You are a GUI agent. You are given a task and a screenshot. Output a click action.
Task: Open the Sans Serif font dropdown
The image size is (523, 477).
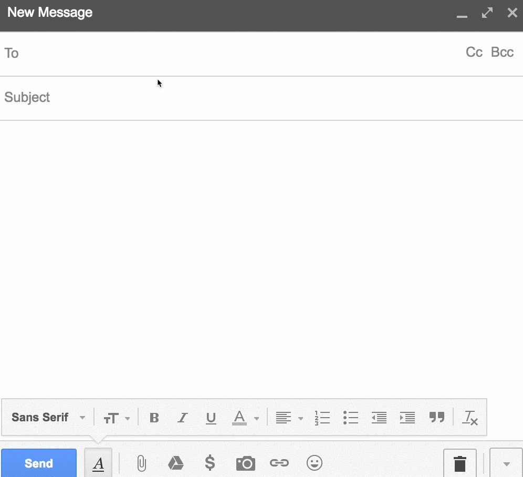[x=48, y=418]
